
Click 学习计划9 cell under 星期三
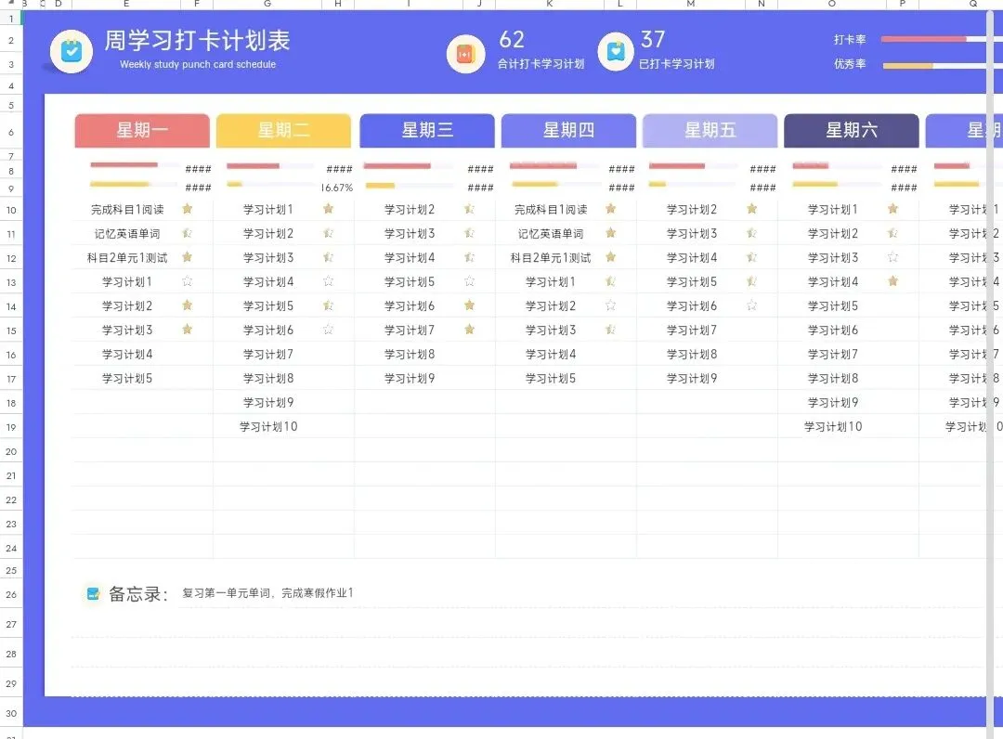(x=410, y=379)
